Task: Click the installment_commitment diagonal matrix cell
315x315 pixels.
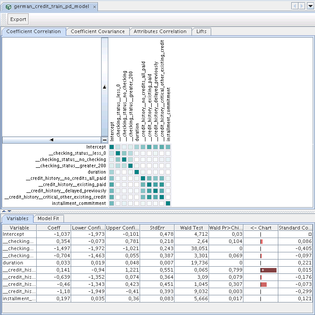Action: (168, 203)
